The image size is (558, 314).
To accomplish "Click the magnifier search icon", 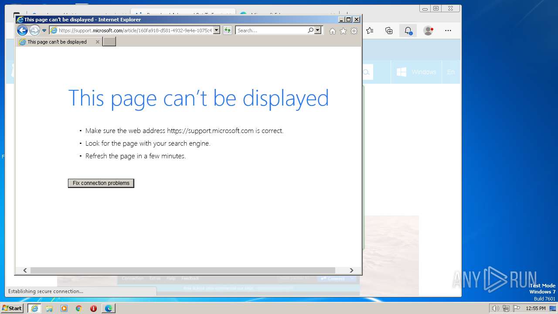I will point(310,31).
